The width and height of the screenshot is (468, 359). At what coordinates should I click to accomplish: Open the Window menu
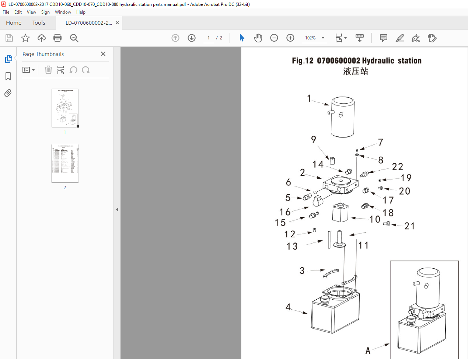click(63, 12)
